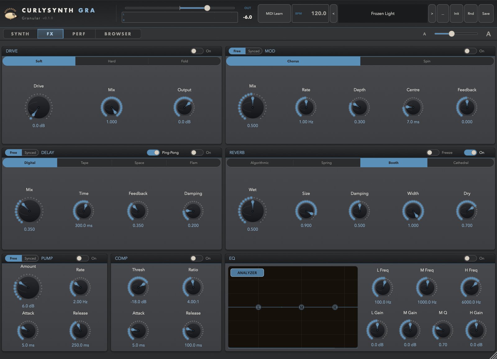Click the small A font-size icon
Viewport: 497px width, 359px height.
pos(424,34)
